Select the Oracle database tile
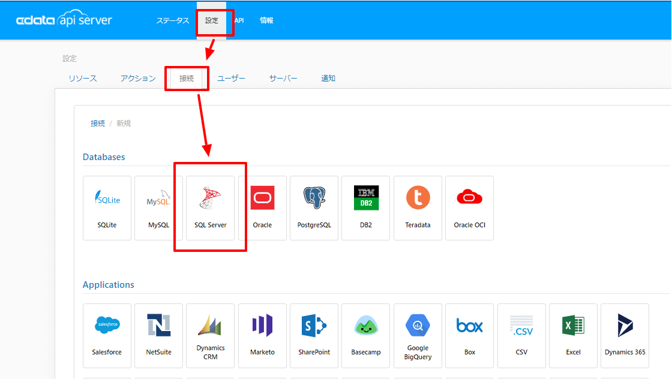 point(262,208)
